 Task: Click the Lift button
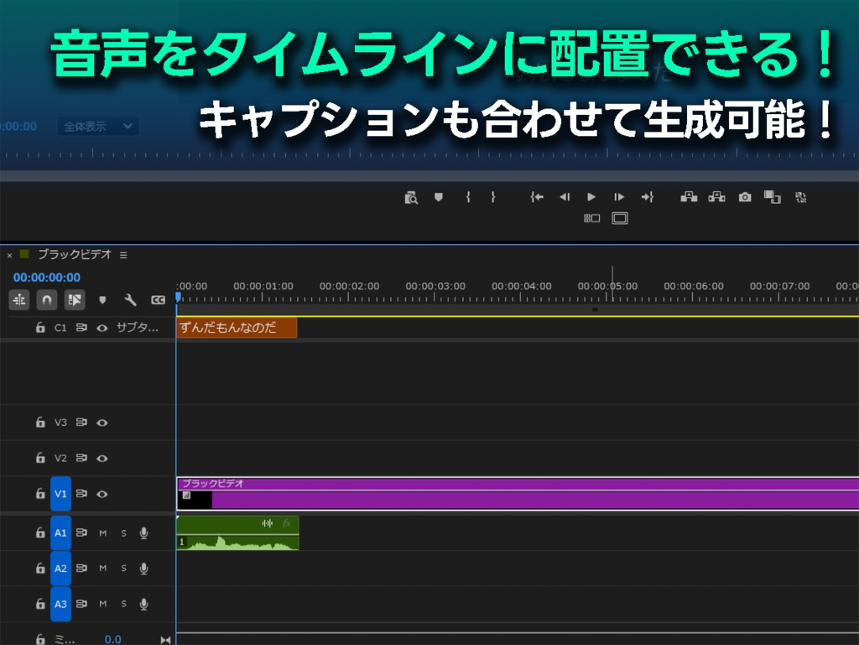(689, 197)
